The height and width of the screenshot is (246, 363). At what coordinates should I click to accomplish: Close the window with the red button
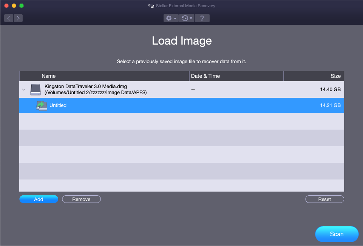pos(6,6)
